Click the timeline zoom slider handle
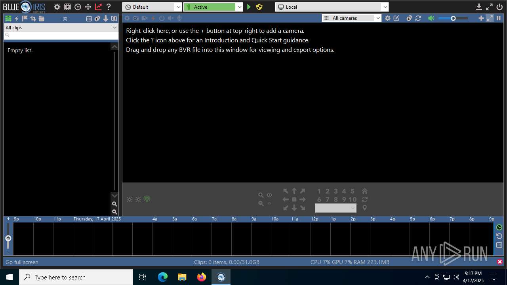This screenshot has width=507, height=285. (8, 238)
